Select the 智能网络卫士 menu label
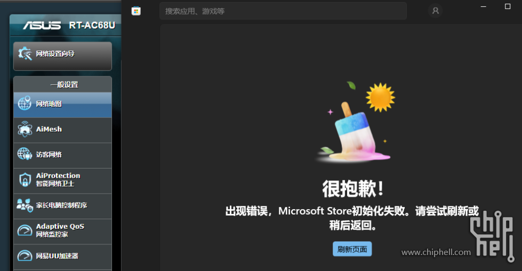This screenshot has width=522, height=271. point(55,184)
